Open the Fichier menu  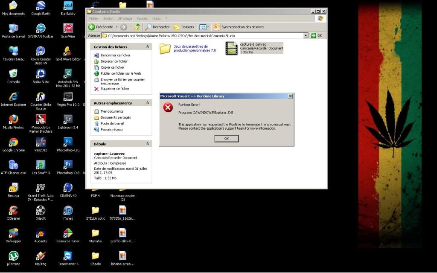pos(93,19)
